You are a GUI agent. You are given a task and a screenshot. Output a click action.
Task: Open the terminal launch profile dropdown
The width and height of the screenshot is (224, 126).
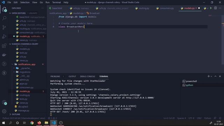pos(211,76)
